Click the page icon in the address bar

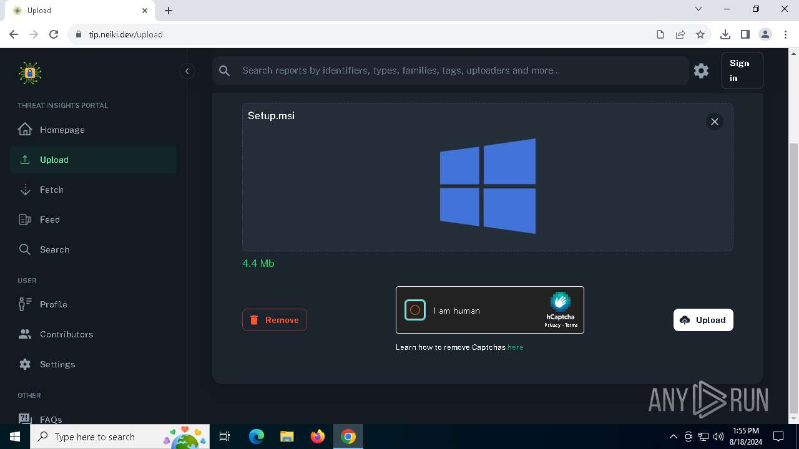660,34
